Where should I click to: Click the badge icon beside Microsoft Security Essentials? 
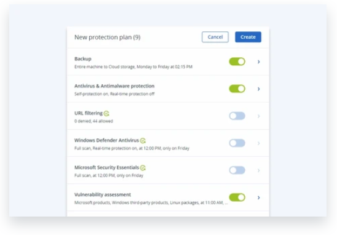(x=143, y=168)
